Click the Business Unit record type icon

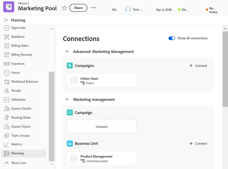[70, 144]
